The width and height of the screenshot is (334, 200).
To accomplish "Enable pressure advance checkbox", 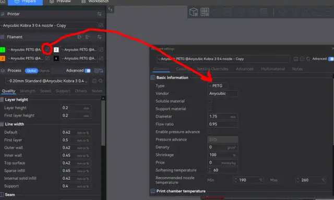I will tap(210, 132).
